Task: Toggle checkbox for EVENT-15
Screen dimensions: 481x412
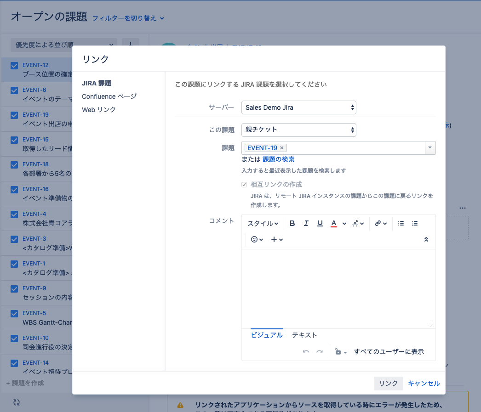Action: [14, 140]
